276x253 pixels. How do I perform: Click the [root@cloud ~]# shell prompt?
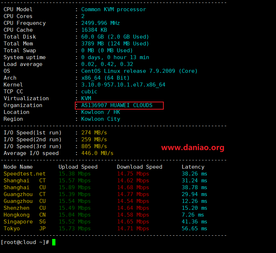coord(25,242)
